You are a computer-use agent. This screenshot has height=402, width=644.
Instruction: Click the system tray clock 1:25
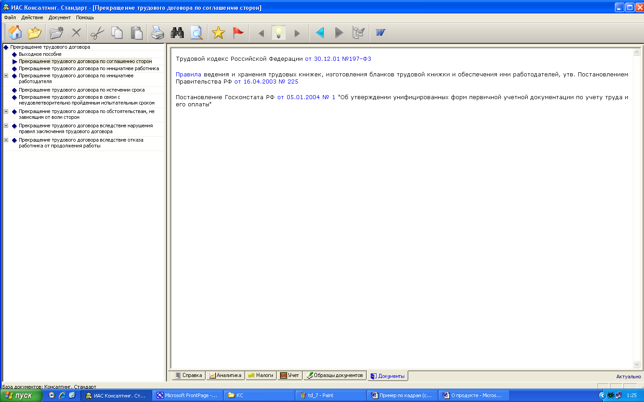click(x=631, y=395)
